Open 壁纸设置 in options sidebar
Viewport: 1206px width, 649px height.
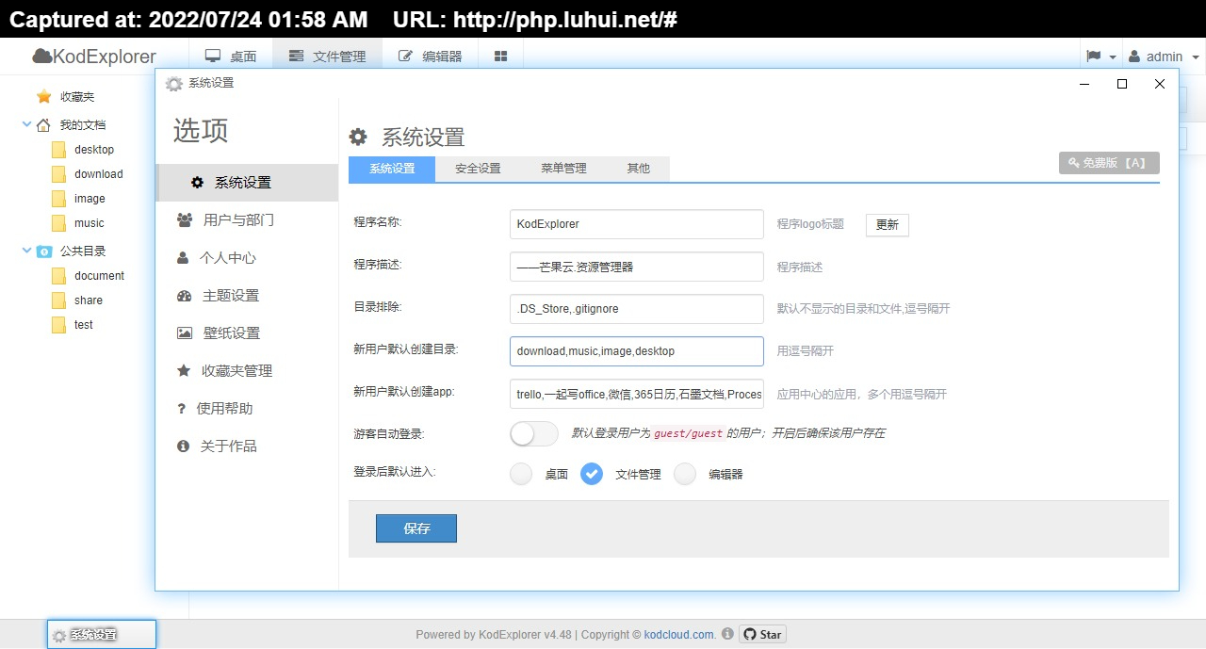click(247, 333)
